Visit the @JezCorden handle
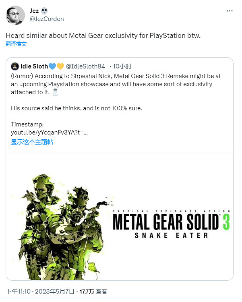 click(47, 19)
